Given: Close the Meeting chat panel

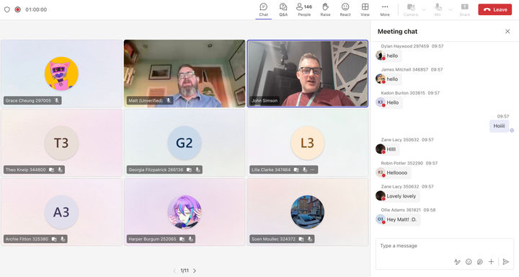Looking at the screenshot, I should [x=507, y=31].
